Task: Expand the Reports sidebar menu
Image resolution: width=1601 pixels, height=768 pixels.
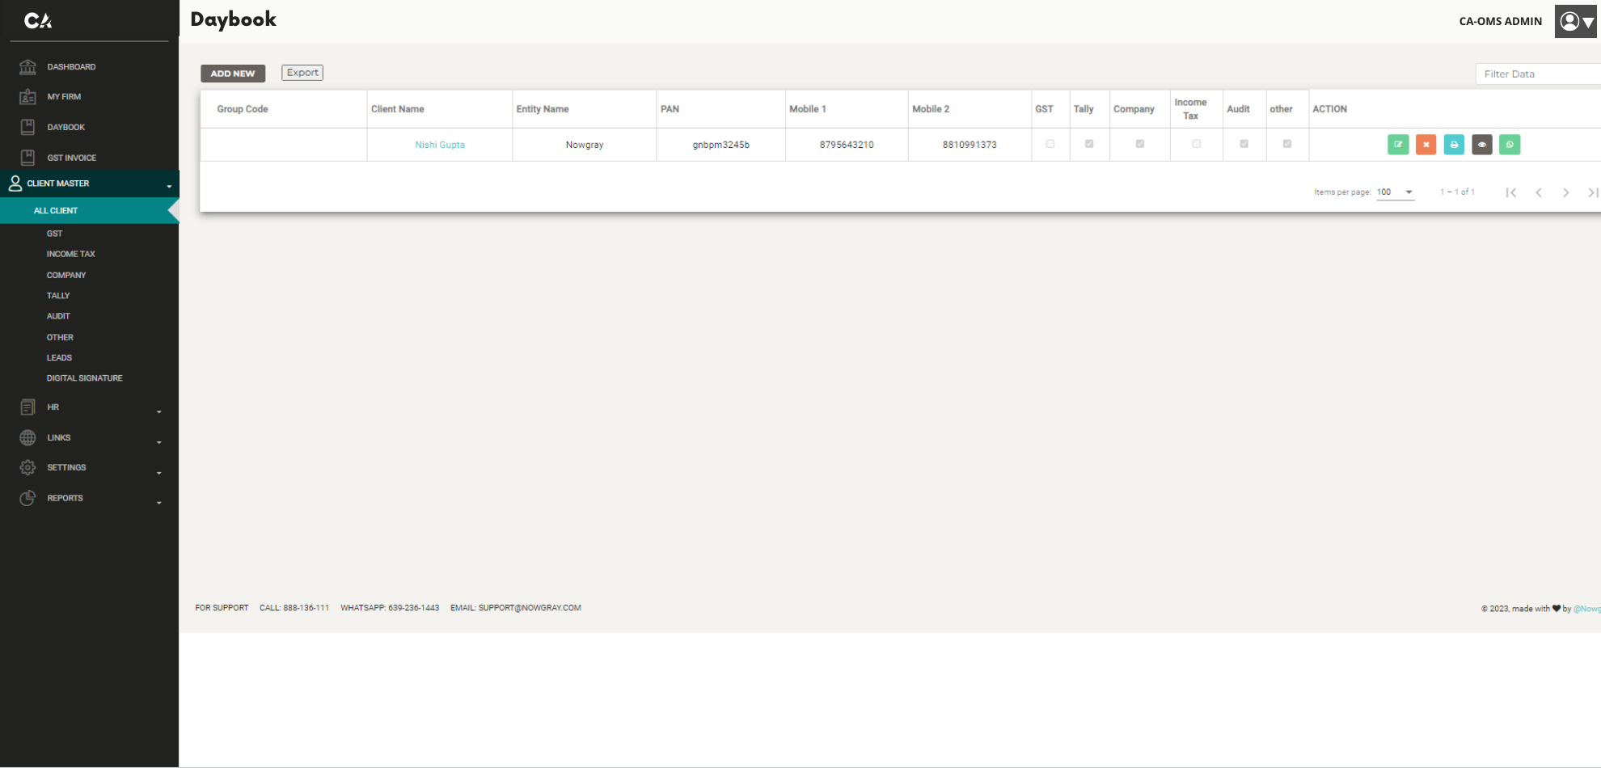Action: click(89, 499)
